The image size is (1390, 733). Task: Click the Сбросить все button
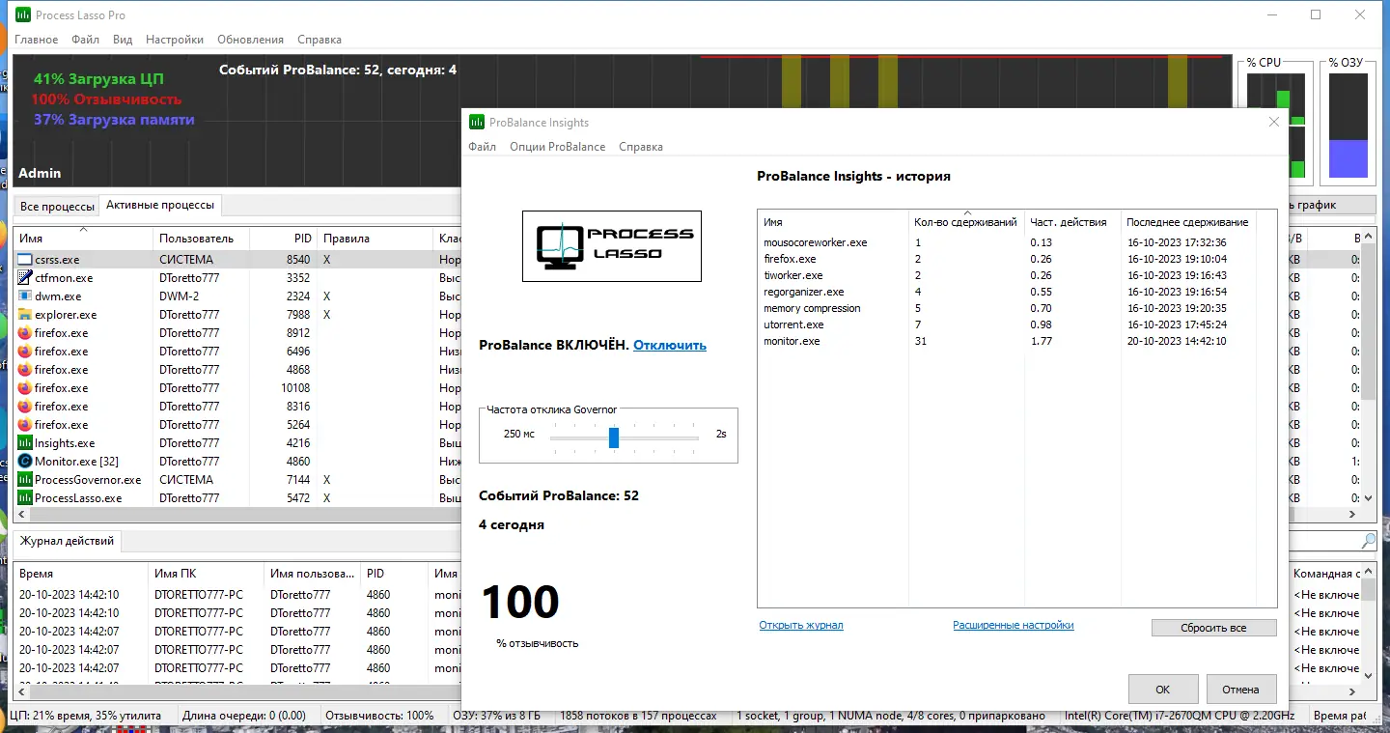pos(1213,628)
